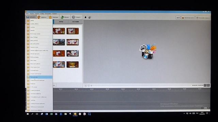Select the ТИТРЫ sub-tab
Screen dimensions: 218x122
point(61,22)
